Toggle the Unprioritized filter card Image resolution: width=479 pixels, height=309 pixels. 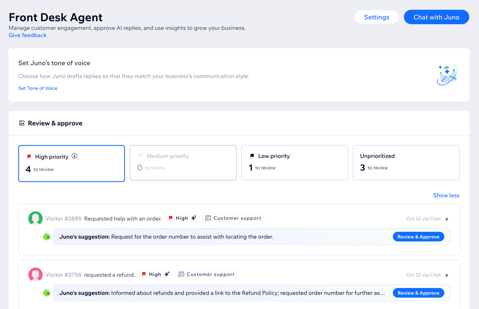406,163
